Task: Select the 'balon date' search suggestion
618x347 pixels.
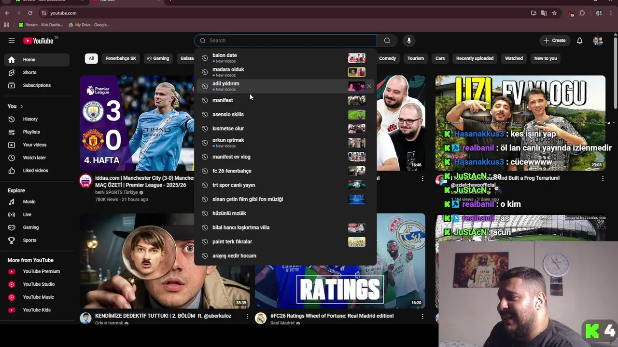Action: click(285, 58)
